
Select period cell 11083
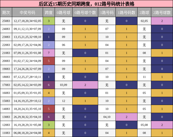tap(6, 133)
